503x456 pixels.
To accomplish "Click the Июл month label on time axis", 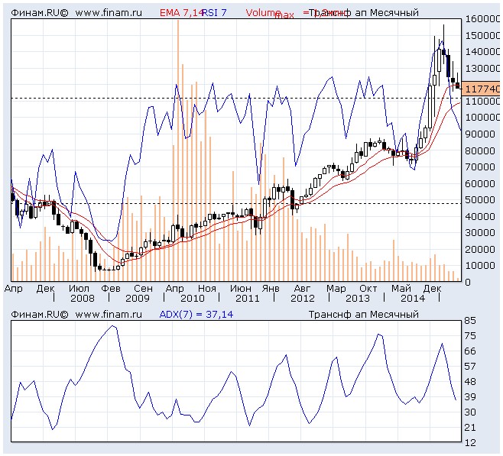I will coord(79,289).
